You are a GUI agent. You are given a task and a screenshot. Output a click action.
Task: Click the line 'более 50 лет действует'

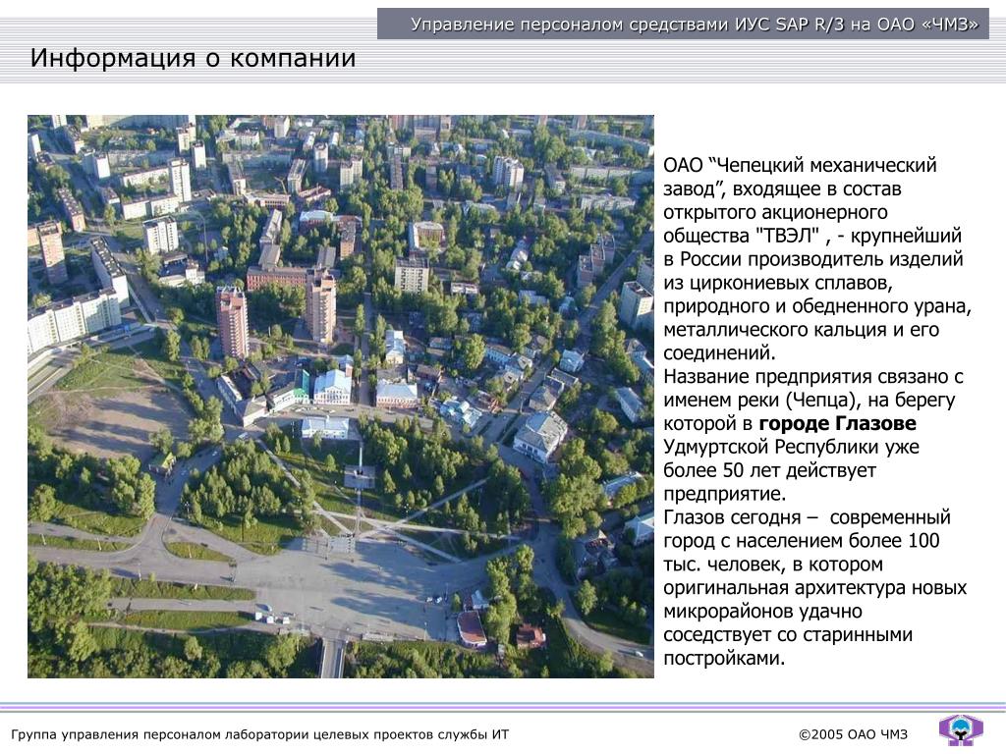[x=770, y=470]
